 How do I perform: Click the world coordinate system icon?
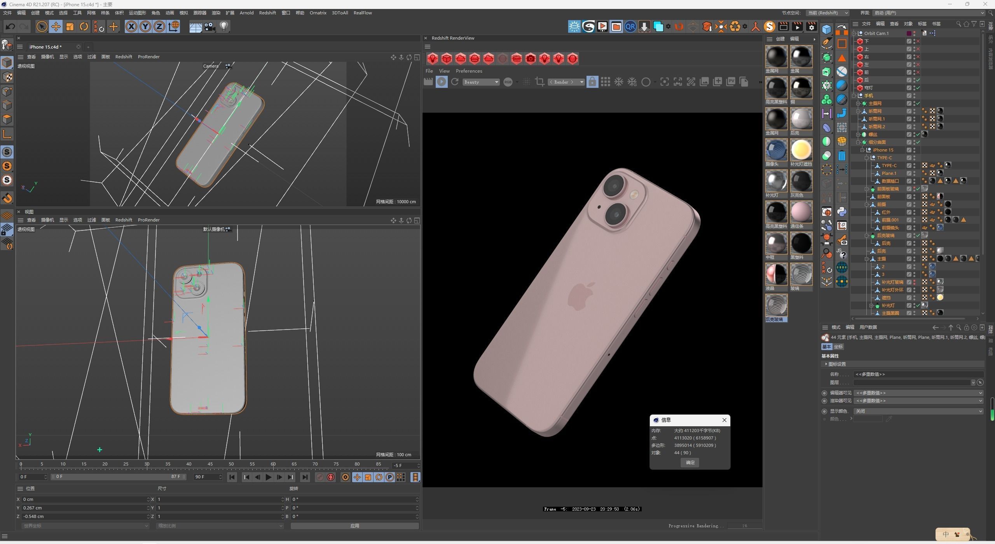coord(174,26)
